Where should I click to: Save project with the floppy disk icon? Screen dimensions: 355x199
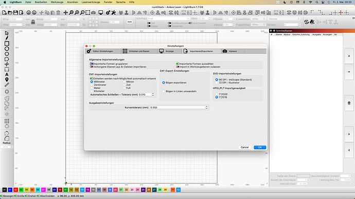15,13
